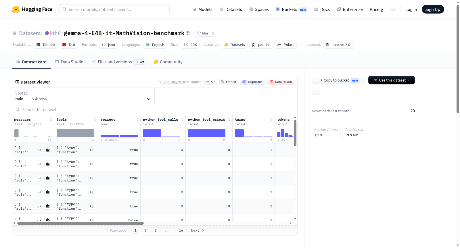Select the json format tag
460x248 pixels.
108,45
